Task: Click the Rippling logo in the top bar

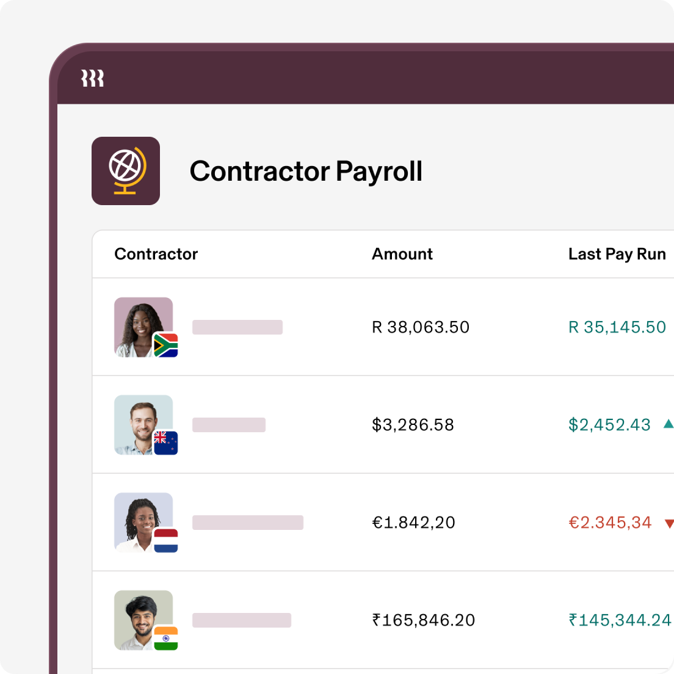Action: (x=92, y=78)
